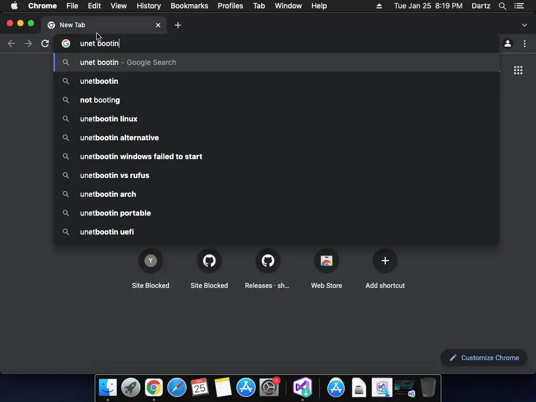Open a new tab with plus button
The height and width of the screenshot is (402, 536).
pyautogui.click(x=178, y=25)
